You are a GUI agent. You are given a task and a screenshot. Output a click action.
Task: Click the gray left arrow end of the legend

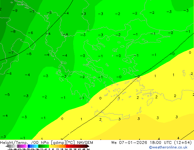click(x=7, y=146)
